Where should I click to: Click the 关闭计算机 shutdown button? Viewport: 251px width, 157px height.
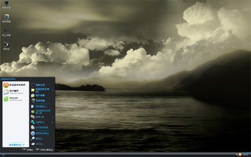(44, 150)
